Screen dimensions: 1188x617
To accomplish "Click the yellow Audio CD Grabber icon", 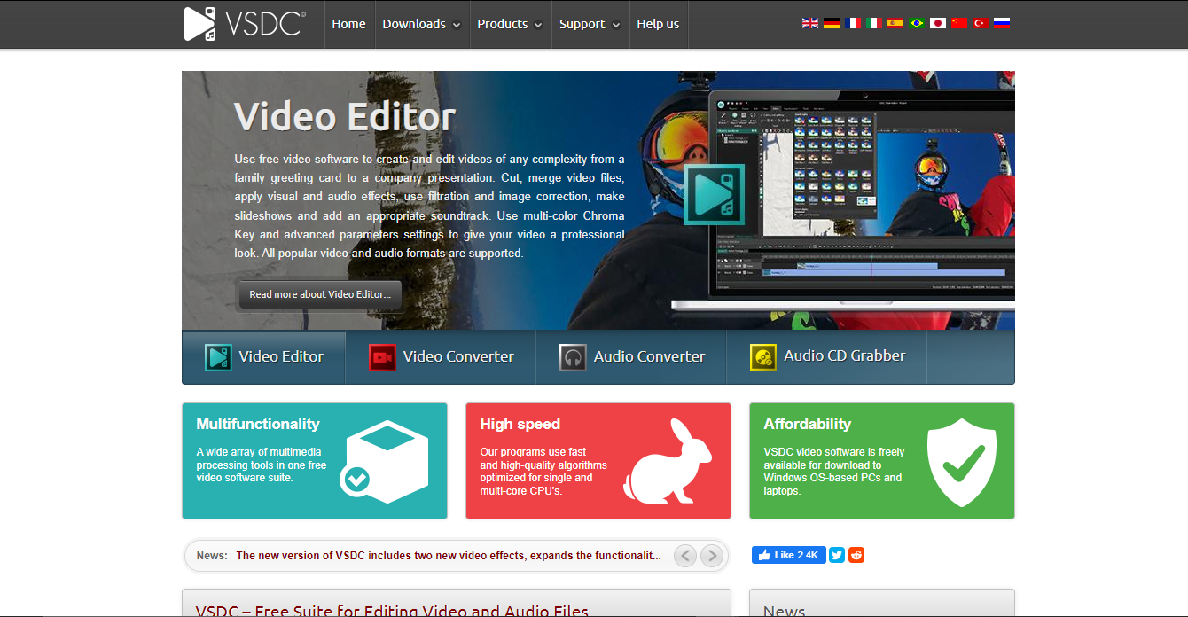I will pyautogui.click(x=763, y=356).
